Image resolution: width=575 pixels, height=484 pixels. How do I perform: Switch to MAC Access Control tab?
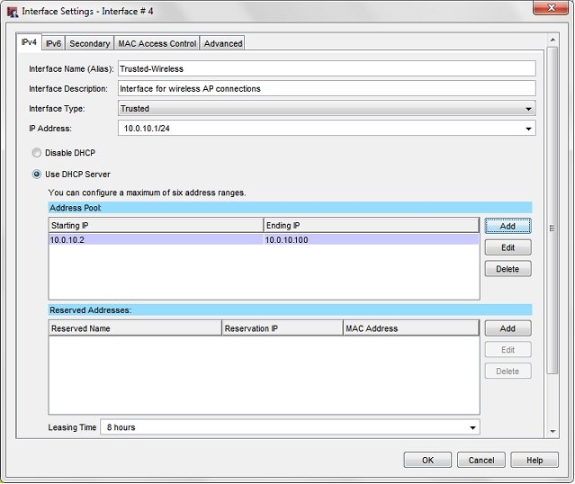pos(157,44)
